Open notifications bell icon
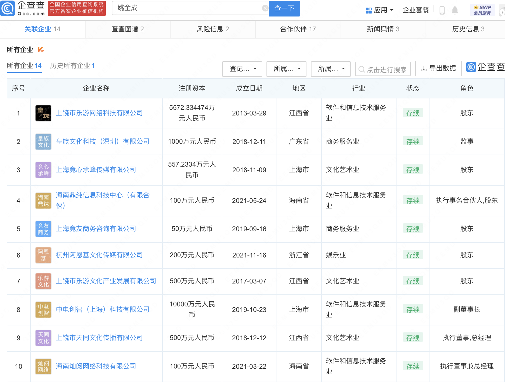 click(x=455, y=10)
